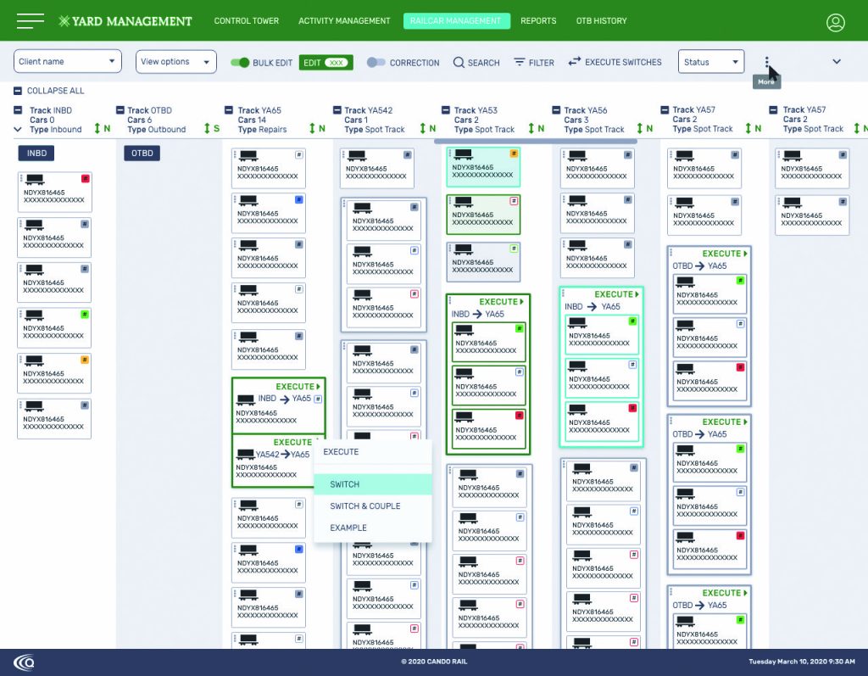The image size is (868, 676).
Task: Click the user profile icon
Action: [x=835, y=22]
